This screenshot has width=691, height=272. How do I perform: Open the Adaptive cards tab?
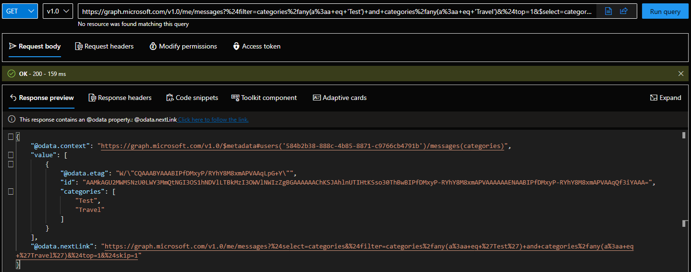340,98
